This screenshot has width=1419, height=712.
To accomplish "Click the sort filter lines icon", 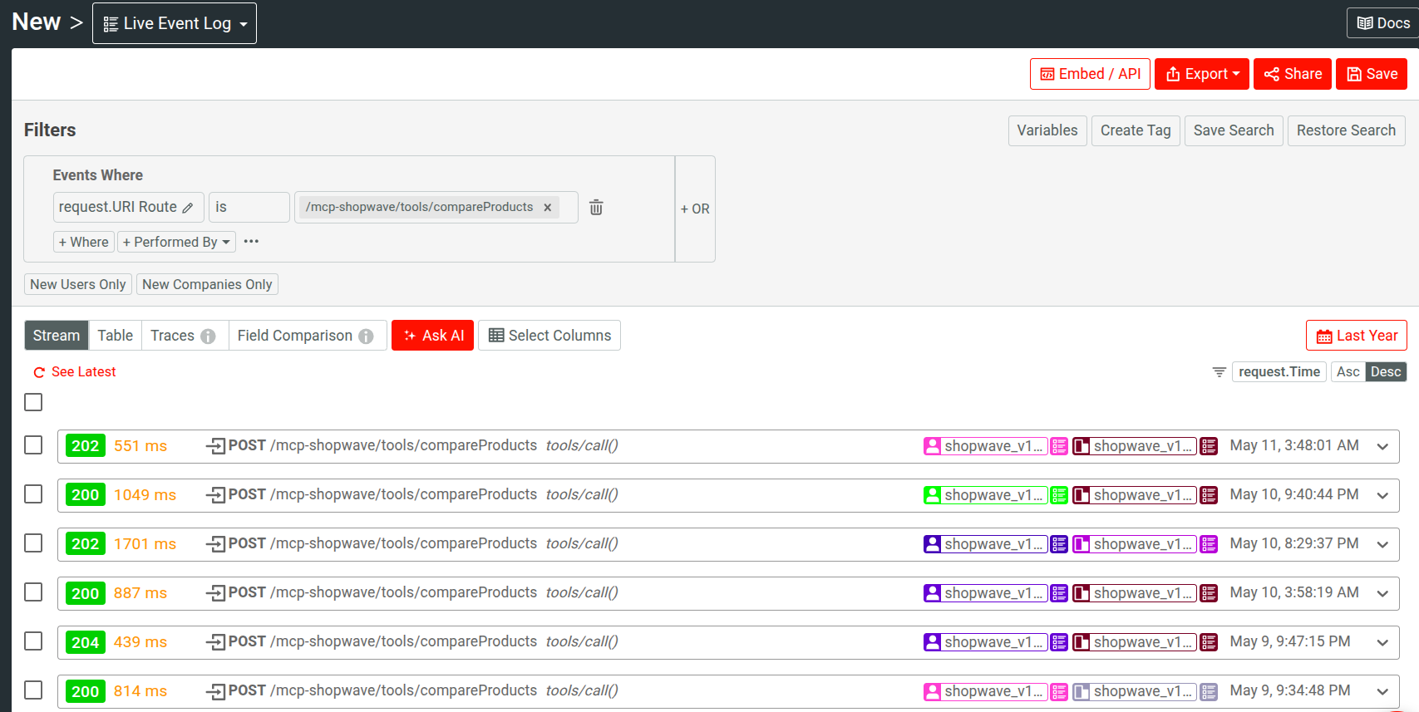I will pos(1219,372).
